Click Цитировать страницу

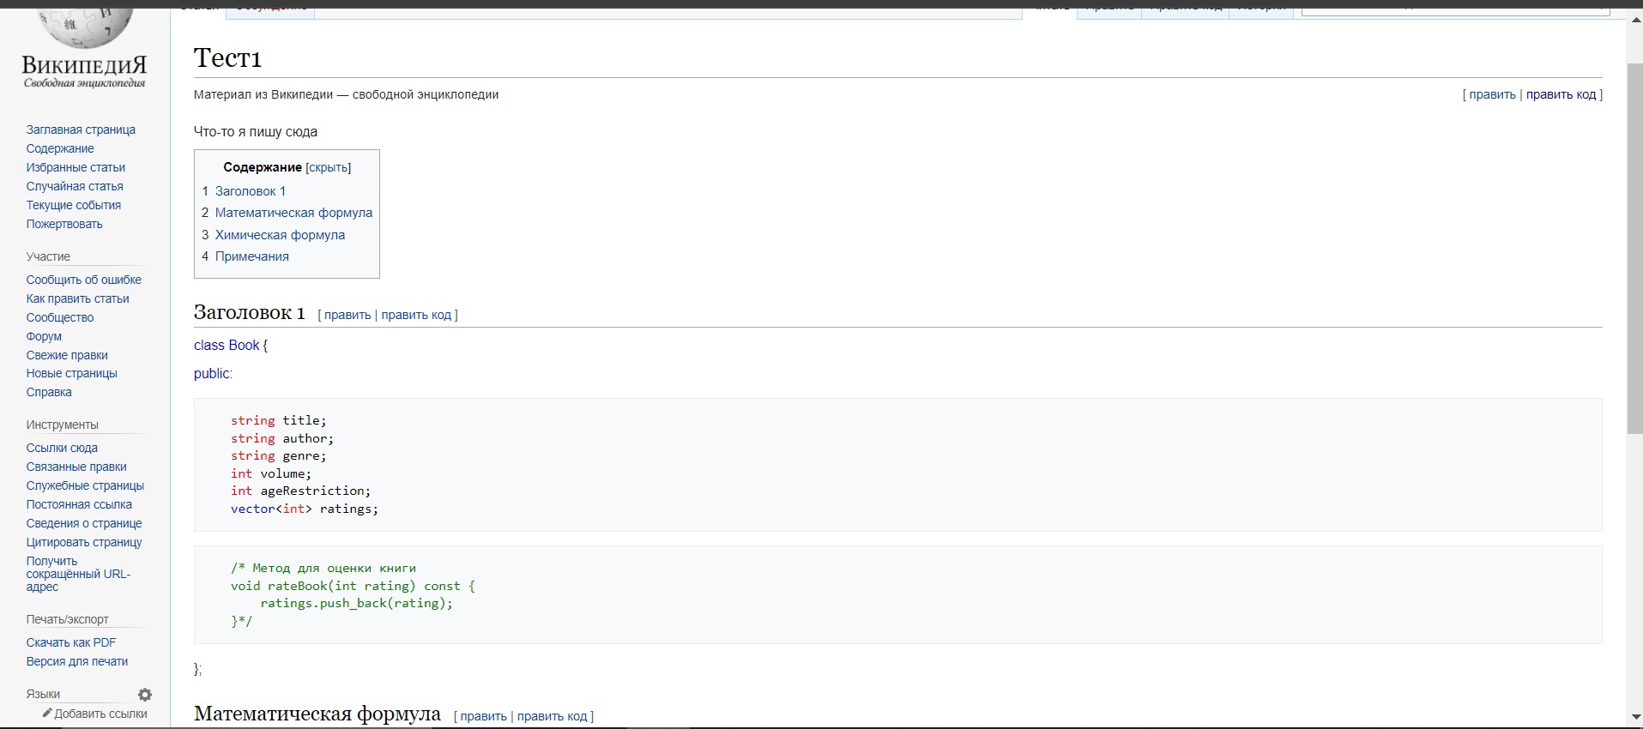pyautogui.click(x=84, y=542)
